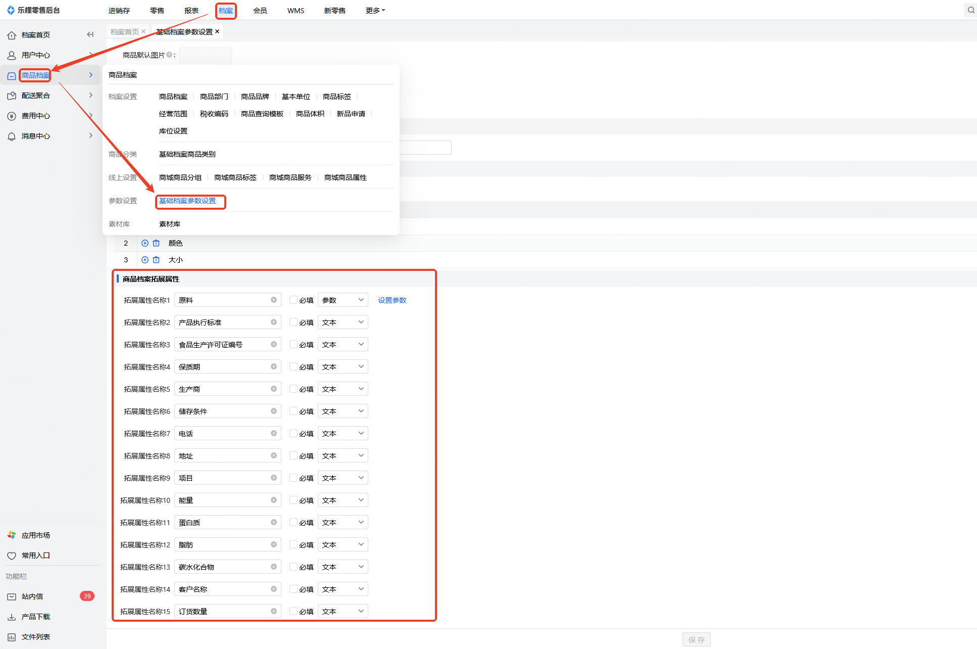
Task: Click the add icon in the 颜色 row
Action: coord(145,243)
